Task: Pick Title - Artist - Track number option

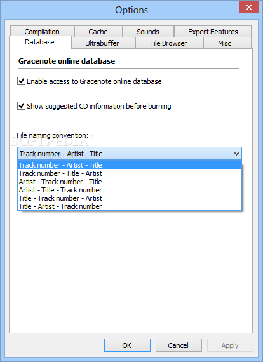Action: click(x=130, y=206)
